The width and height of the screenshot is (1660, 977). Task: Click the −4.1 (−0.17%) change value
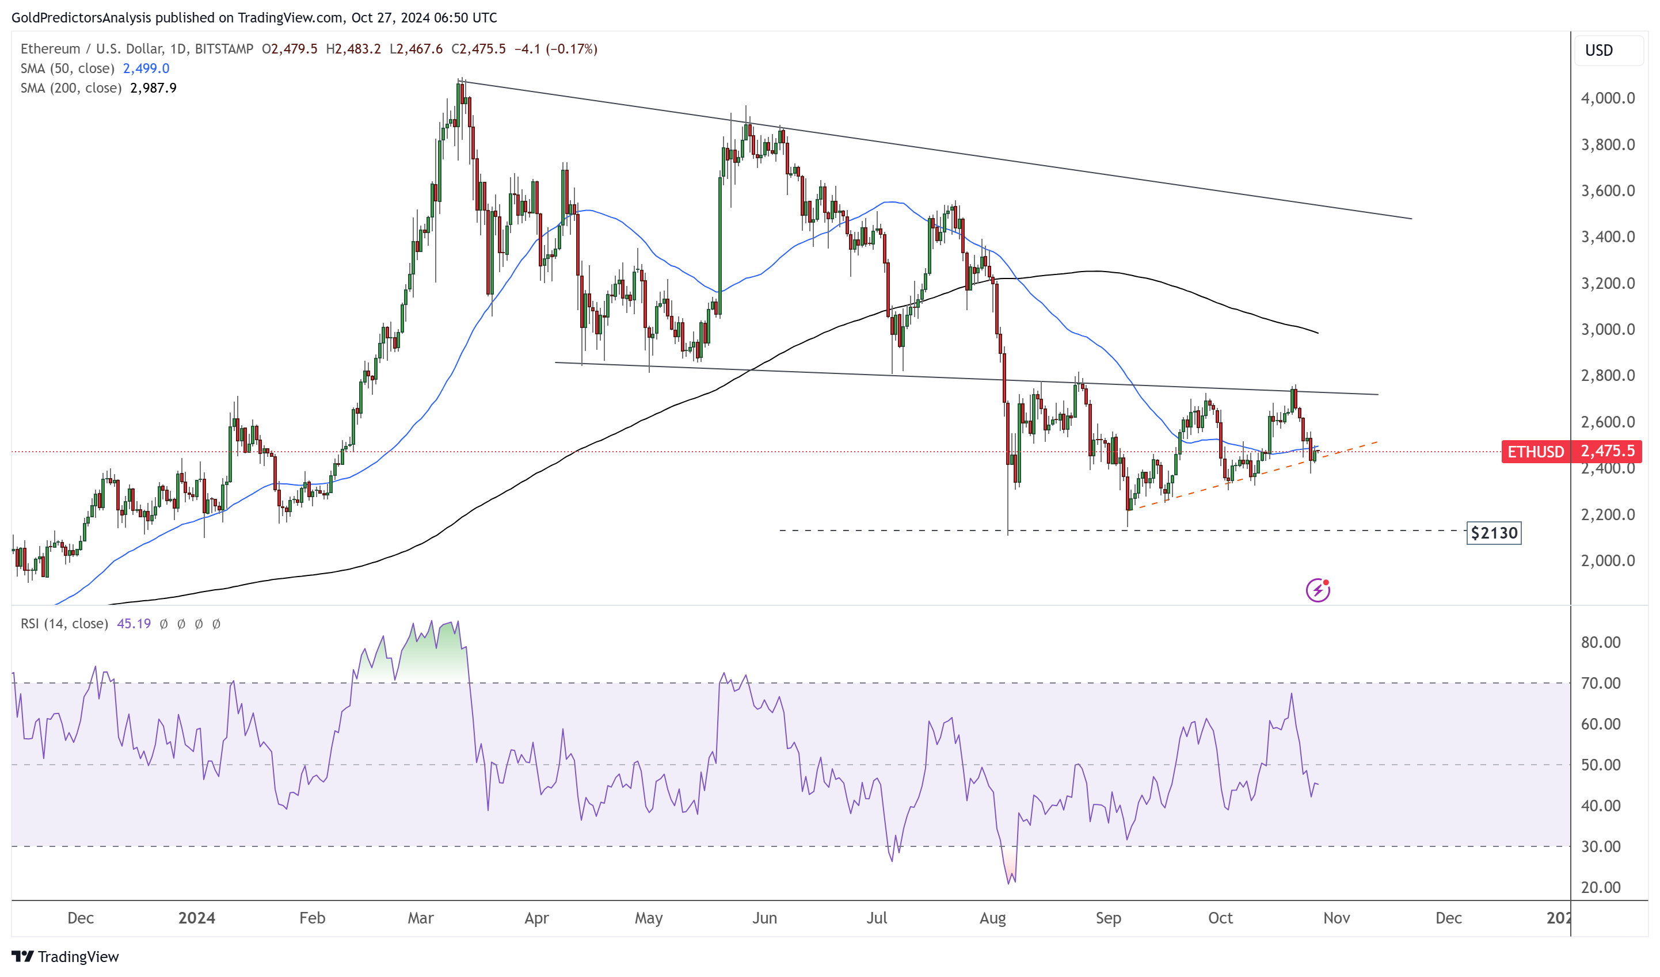(x=555, y=49)
